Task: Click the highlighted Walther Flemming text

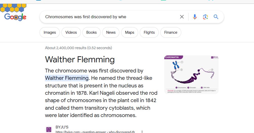Action: click(x=67, y=78)
